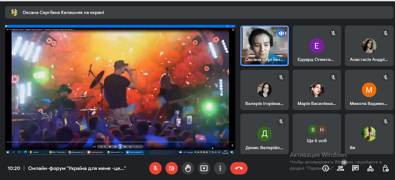Click the speaking indicator on Оксана's tile

(x=281, y=33)
